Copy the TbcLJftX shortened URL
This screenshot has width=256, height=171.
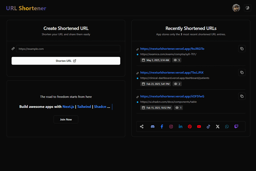[x=242, y=72]
